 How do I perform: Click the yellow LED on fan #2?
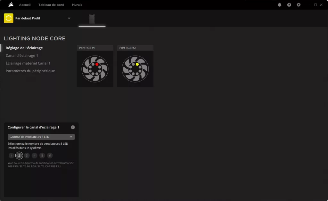point(137,64)
